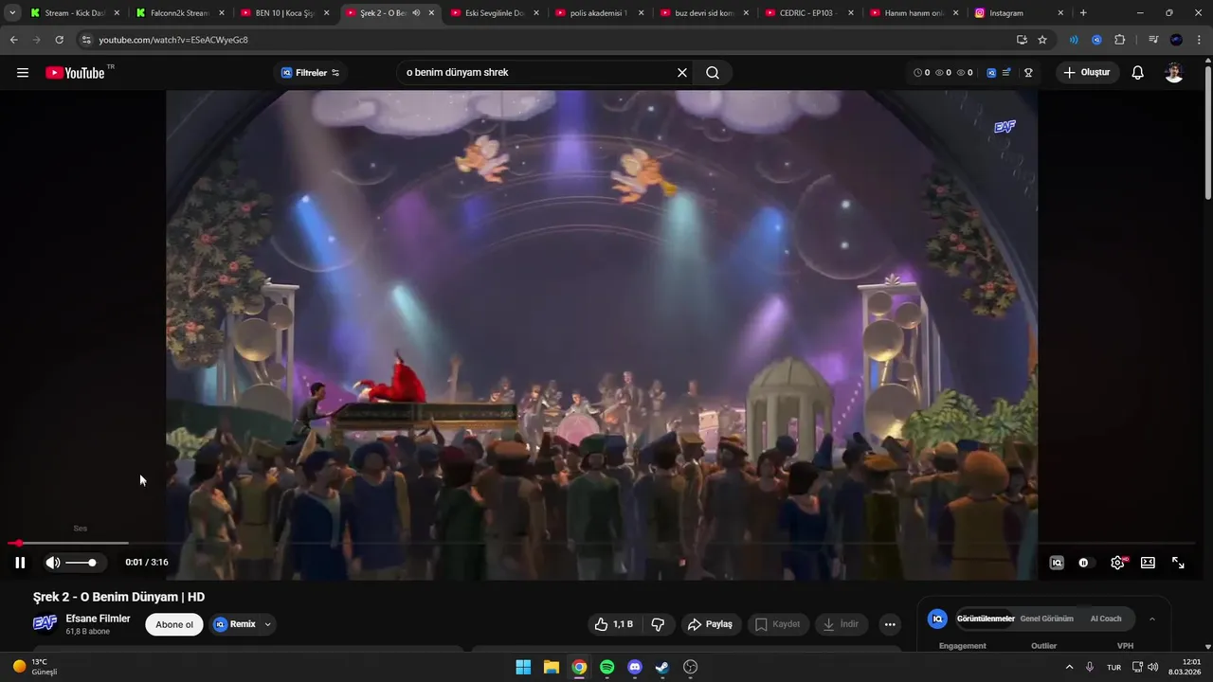This screenshot has height=682, width=1213.
Task: Clear the search box with the X icon
Action: tap(681, 73)
